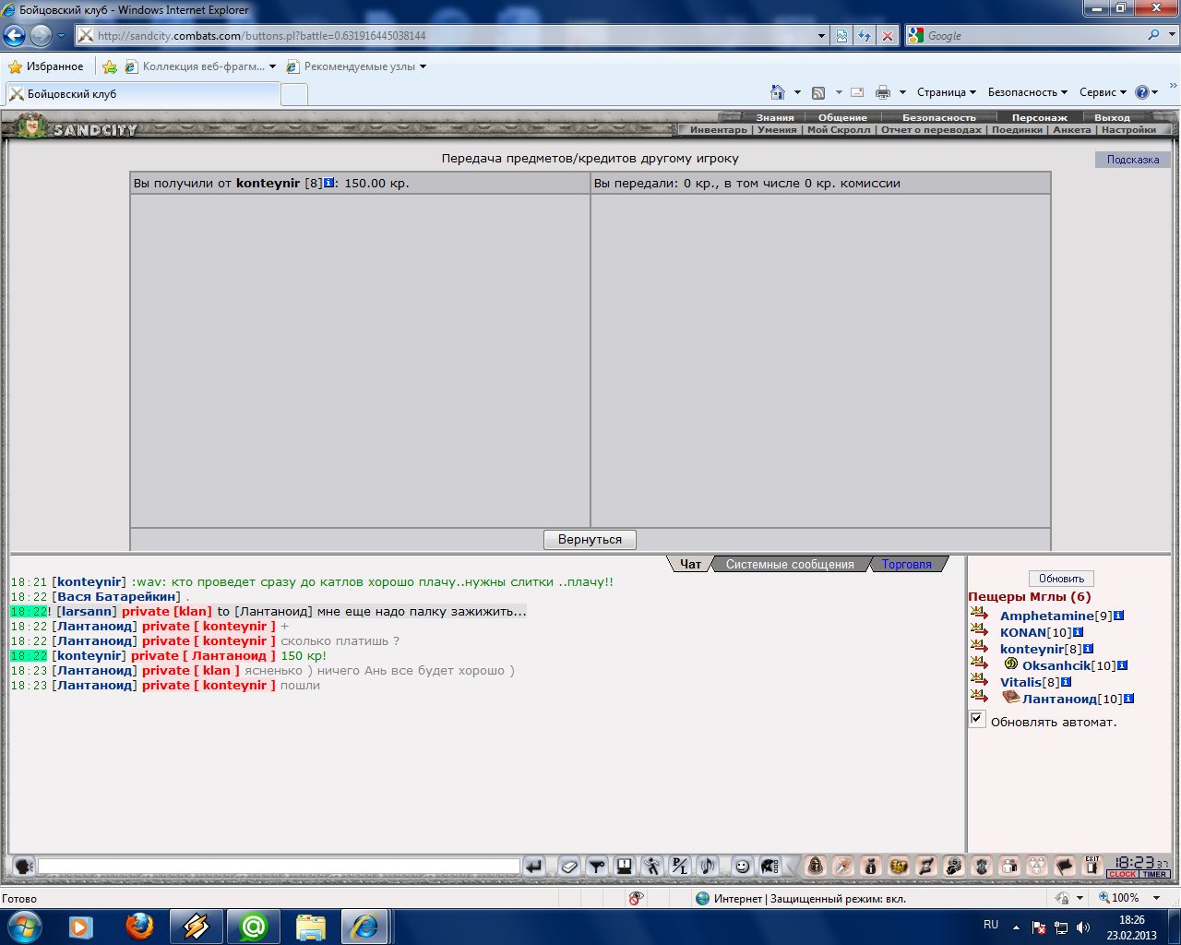The width and height of the screenshot is (1181, 945).
Task: Open the Выход game menu
Action: [x=1112, y=117]
